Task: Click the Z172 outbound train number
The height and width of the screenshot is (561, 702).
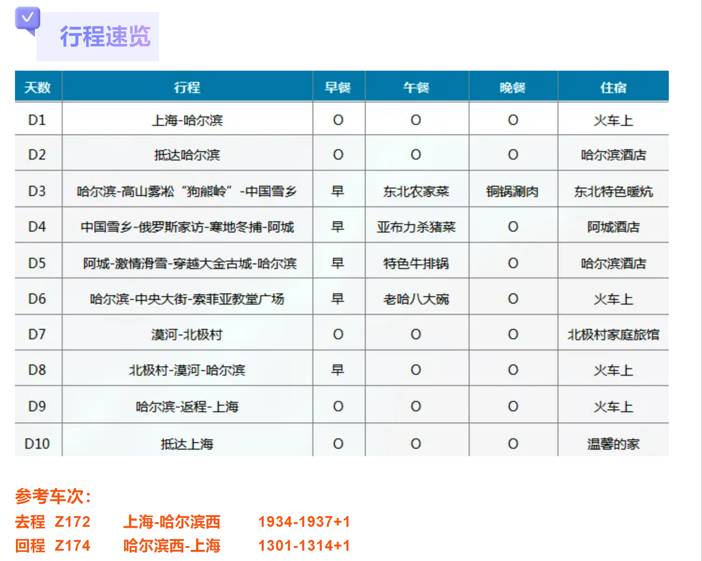Action: [x=72, y=522]
